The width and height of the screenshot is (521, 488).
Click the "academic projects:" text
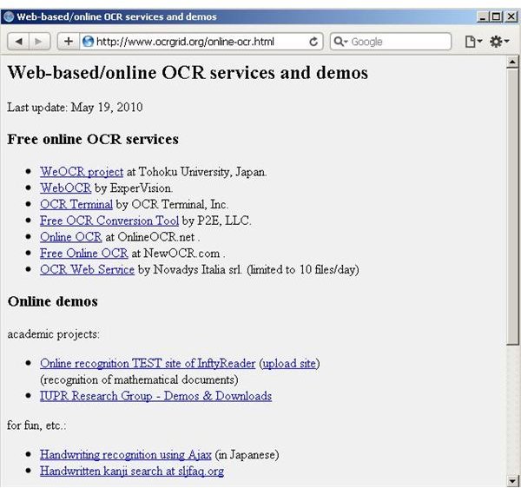53,334
